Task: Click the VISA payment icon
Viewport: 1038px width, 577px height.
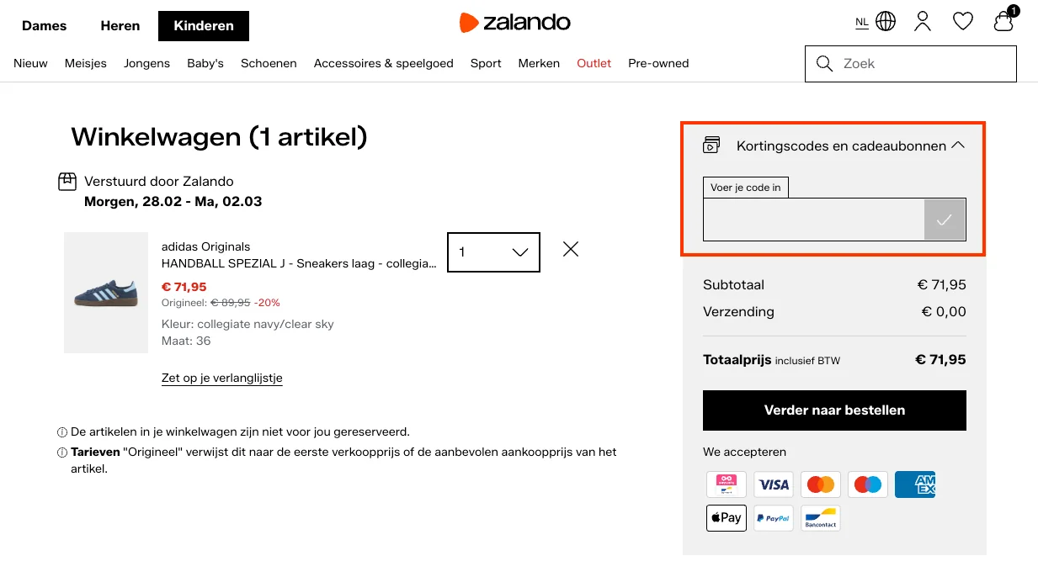Action: pyautogui.click(x=773, y=484)
